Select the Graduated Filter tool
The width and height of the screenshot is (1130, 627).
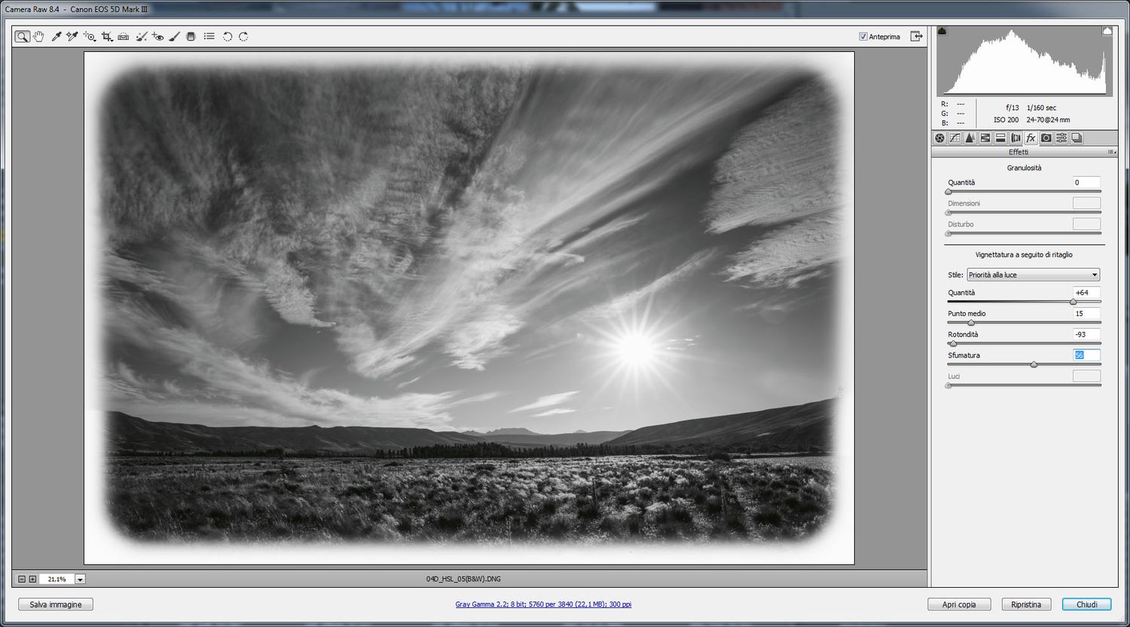[x=191, y=36]
